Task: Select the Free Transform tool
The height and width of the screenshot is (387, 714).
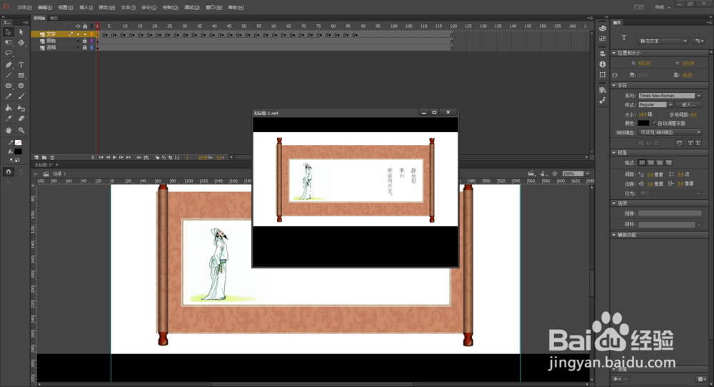Action: (x=8, y=42)
